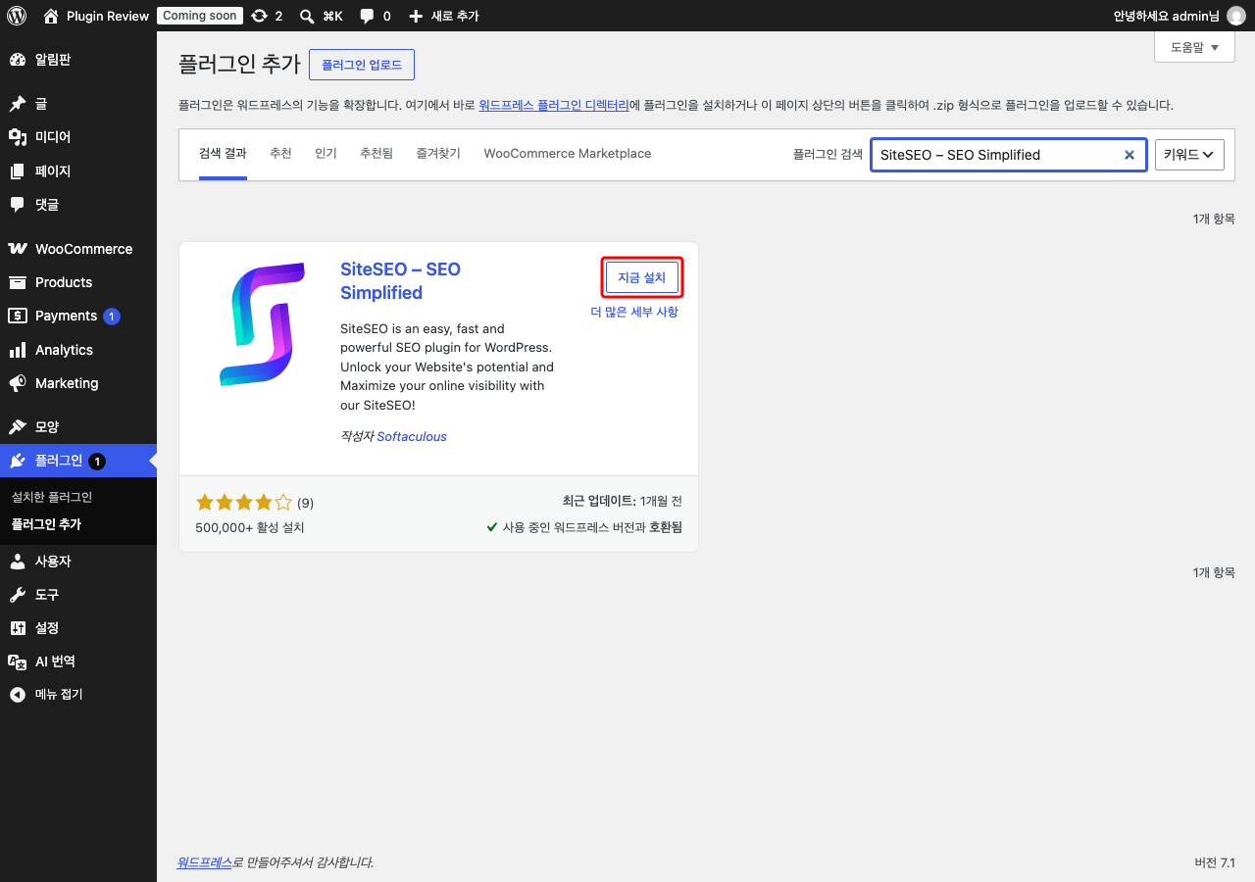Switch to the 인기 tab

(x=326, y=154)
